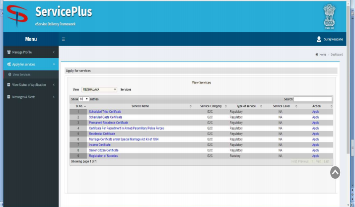The height and width of the screenshot is (207, 355).
Task: Click the user avatar icon
Action: tap(319, 39)
